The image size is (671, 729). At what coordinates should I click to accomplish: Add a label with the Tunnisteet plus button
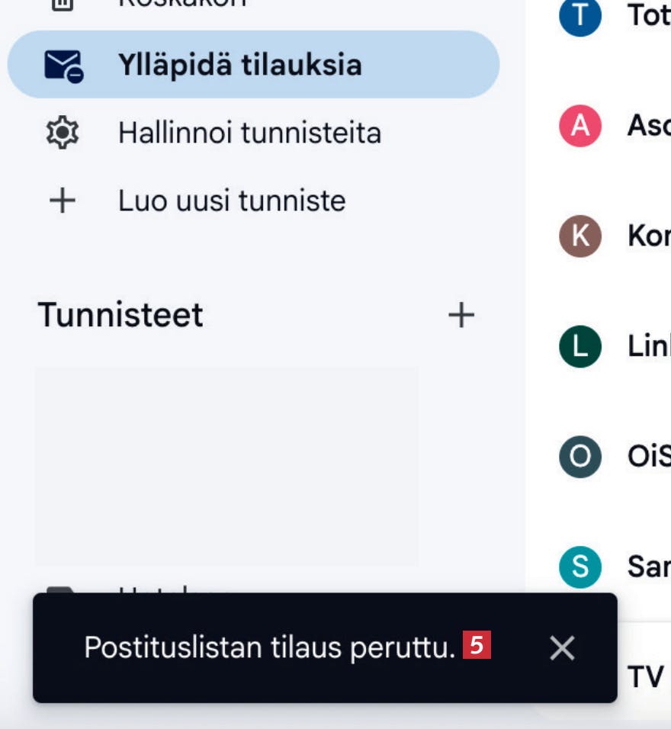tap(461, 315)
